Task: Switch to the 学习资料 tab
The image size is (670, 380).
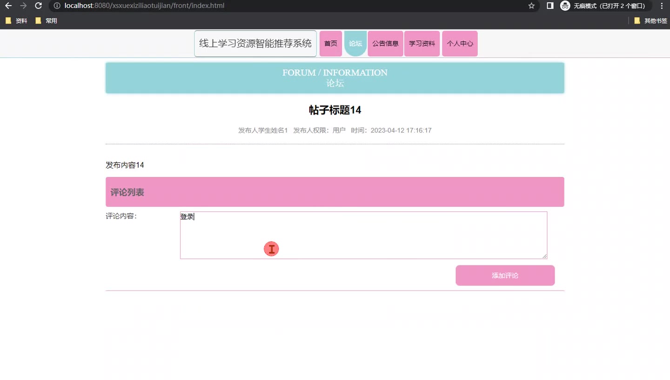Action: [x=422, y=44]
